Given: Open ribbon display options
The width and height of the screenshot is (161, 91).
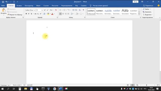Looking at the screenshot, I should click(142, 2).
